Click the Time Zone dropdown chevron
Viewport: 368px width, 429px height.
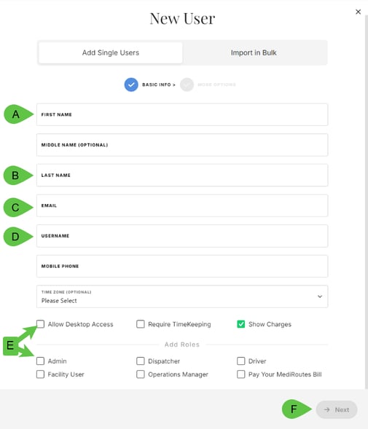[x=319, y=296]
